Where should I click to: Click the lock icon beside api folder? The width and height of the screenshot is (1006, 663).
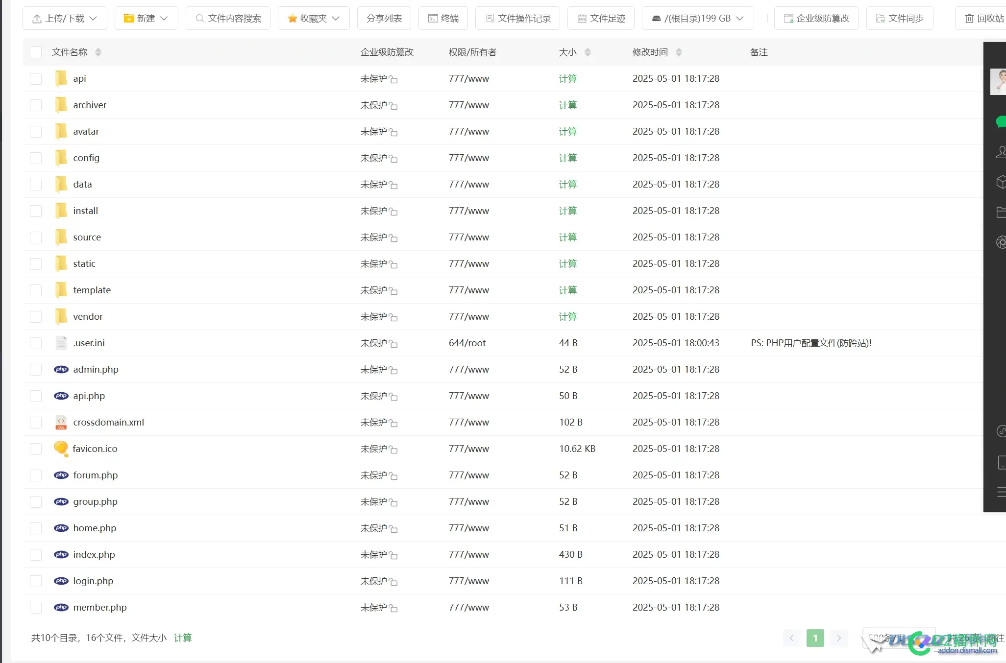pos(393,79)
